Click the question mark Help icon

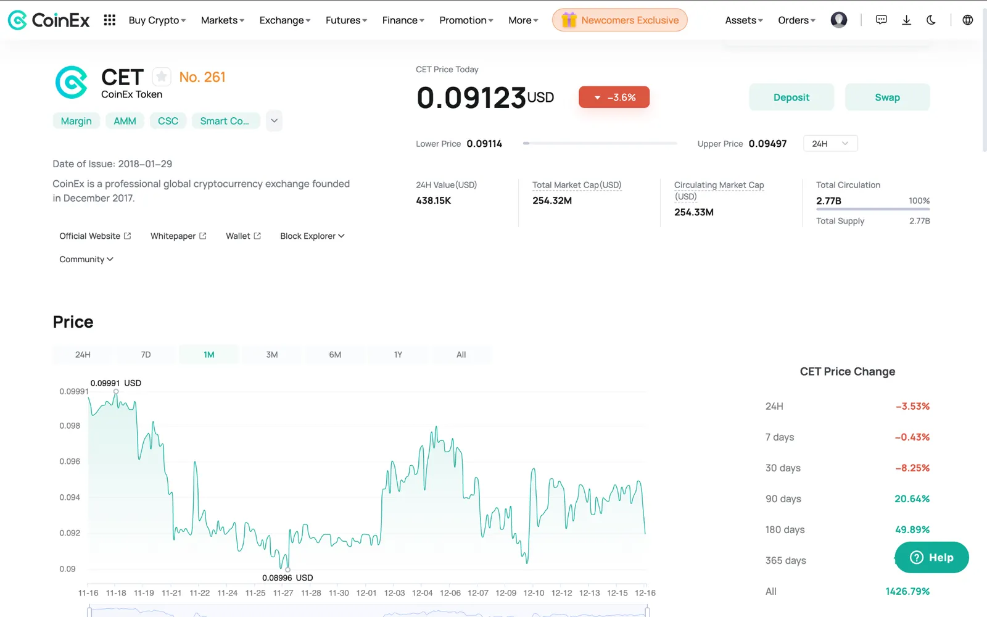pos(917,557)
